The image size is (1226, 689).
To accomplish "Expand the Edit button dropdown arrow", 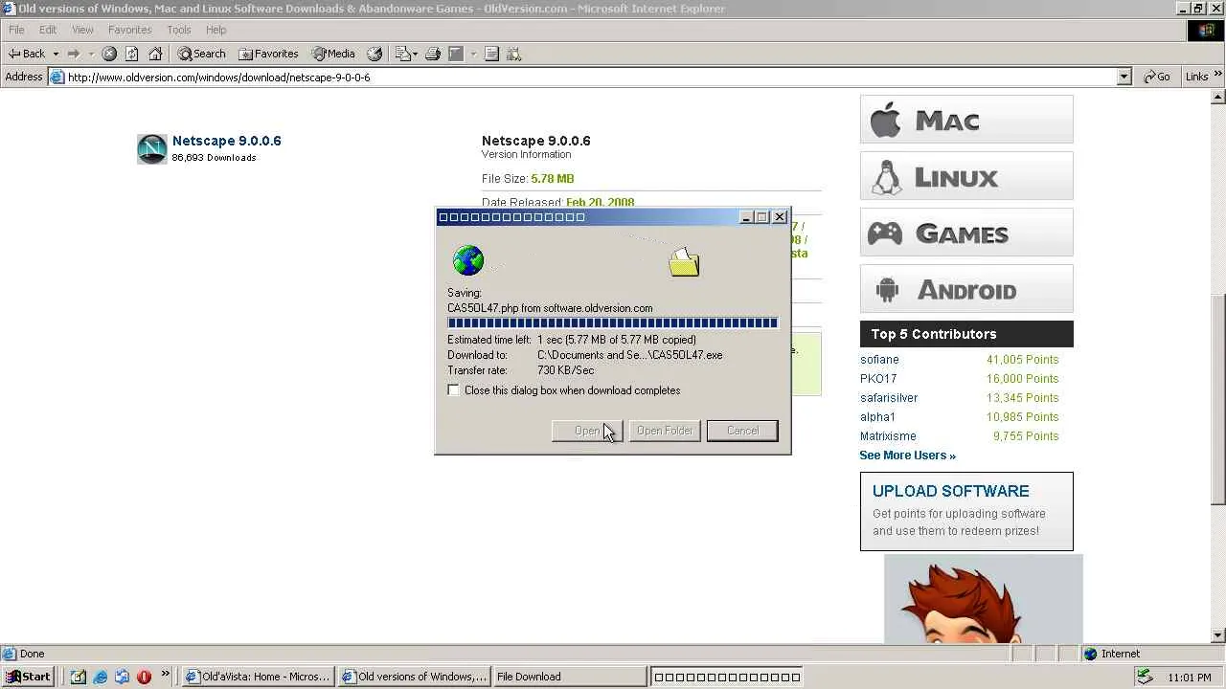I will (472, 54).
